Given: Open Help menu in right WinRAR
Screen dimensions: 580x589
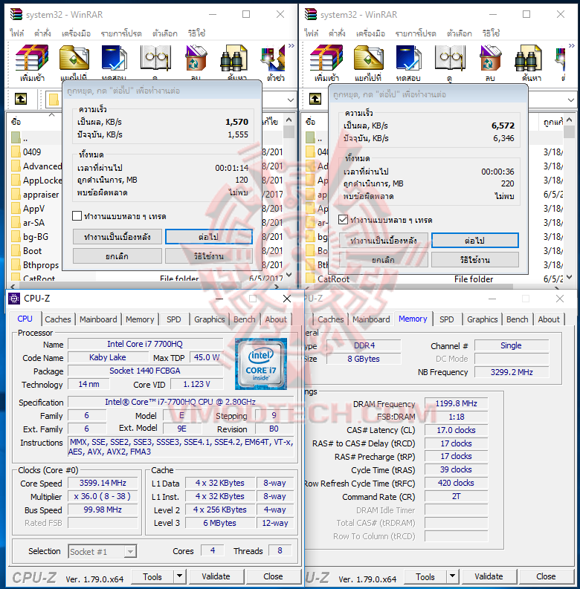Looking at the screenshot, I should (x=491, y=33).
